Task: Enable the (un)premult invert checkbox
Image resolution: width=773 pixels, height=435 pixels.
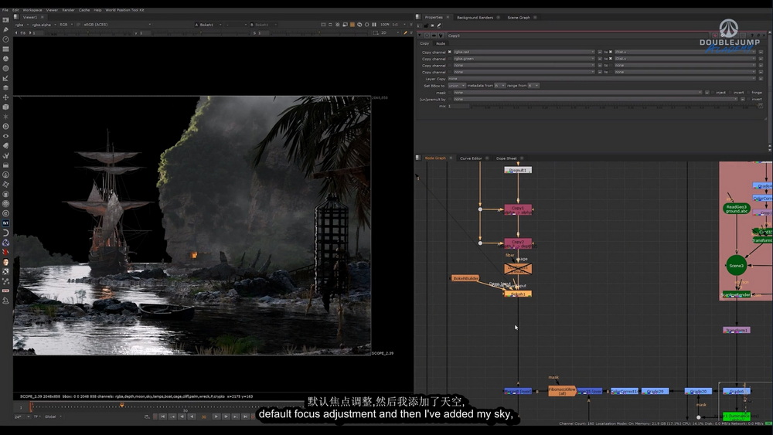Action: point(749,99)
